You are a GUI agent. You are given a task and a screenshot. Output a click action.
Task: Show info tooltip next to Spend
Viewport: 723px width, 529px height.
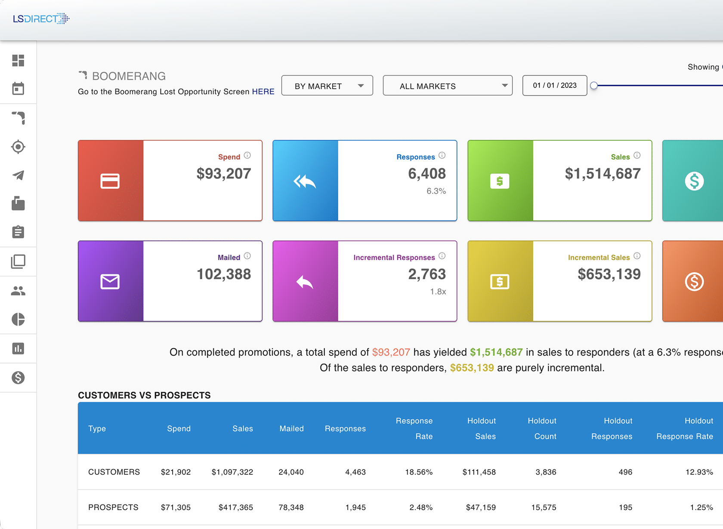coord(247,155)
